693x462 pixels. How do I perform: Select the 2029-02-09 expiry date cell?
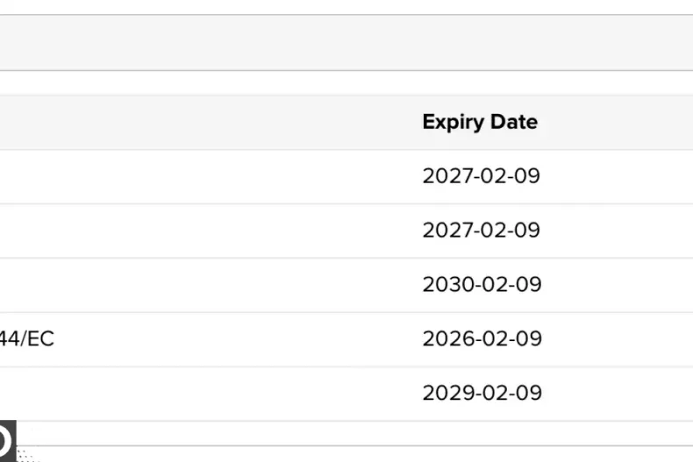point(482,393)
